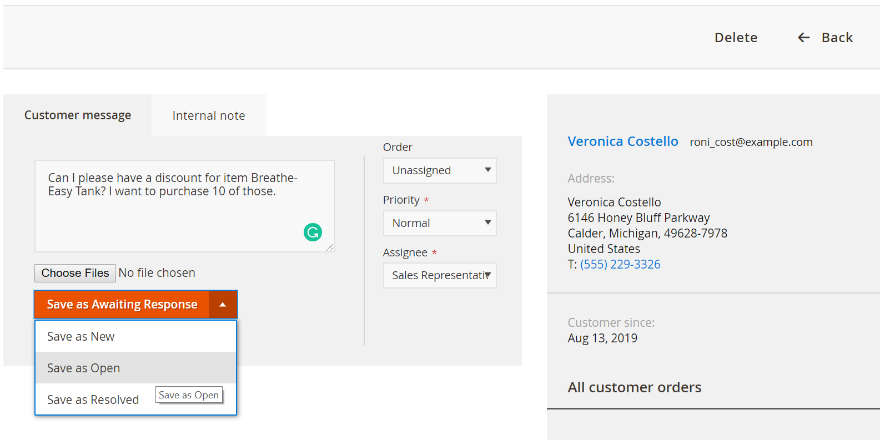Screen dimensions: 885x440
Task: Click inside the customer message text area
Action: click(x=185, y=206)
